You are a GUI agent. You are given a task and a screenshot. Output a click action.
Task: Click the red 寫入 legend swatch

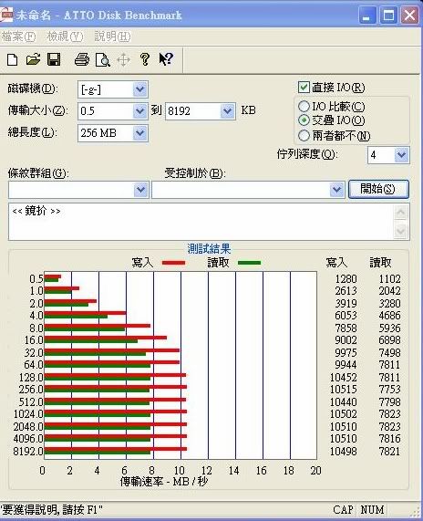click(173, 263)
